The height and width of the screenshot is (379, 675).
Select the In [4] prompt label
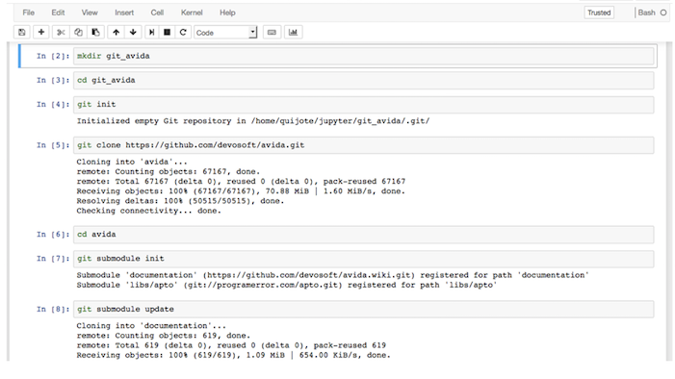[x=53, y=105]
